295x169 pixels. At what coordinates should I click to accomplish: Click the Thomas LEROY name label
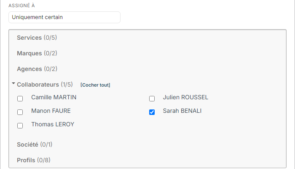tap(53, 125)
